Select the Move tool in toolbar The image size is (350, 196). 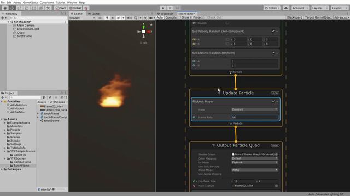[12, 8]
